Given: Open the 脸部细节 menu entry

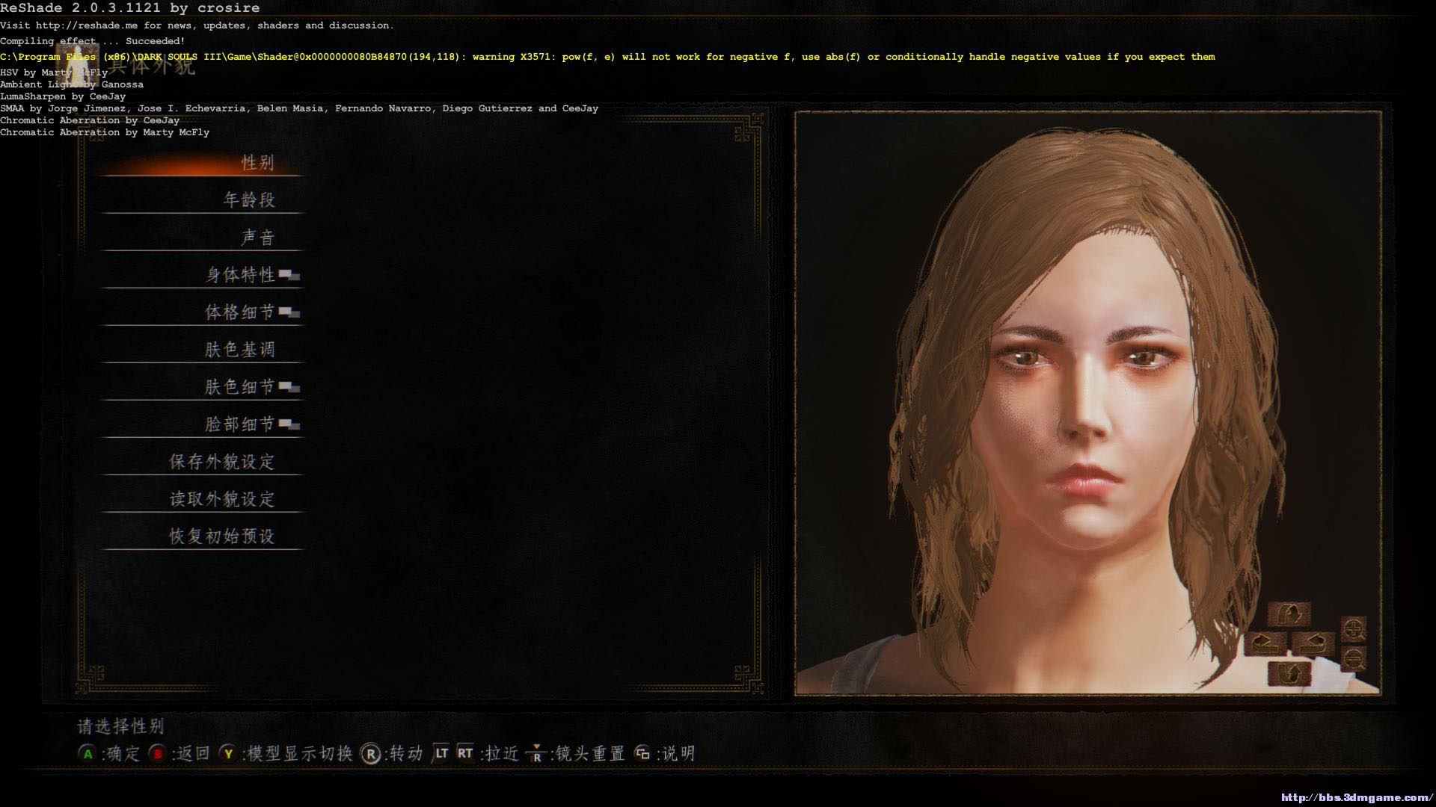Looking at the screenshot, I should 202,424.
